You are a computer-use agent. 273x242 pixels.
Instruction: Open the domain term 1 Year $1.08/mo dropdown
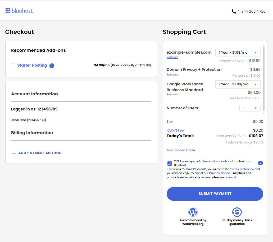click(x=238, y=53)
